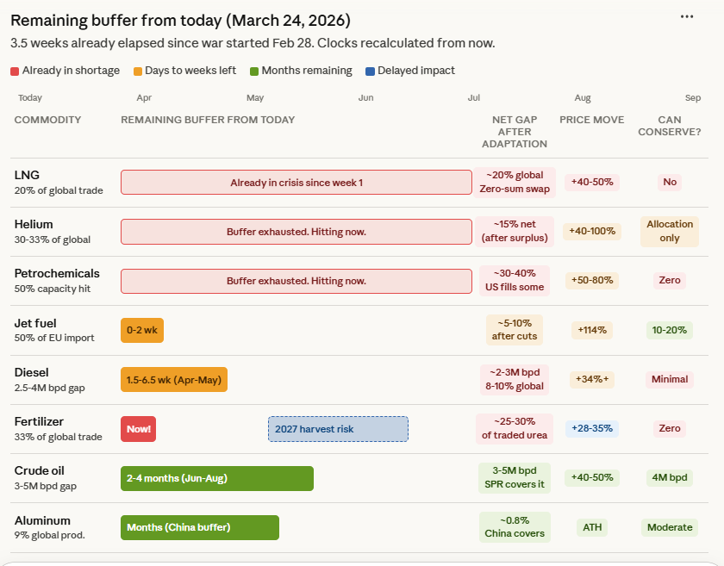Select the Helium 'Buffer exhausted' bar
This screenshot has height=566, width=724.
[296, 232]
